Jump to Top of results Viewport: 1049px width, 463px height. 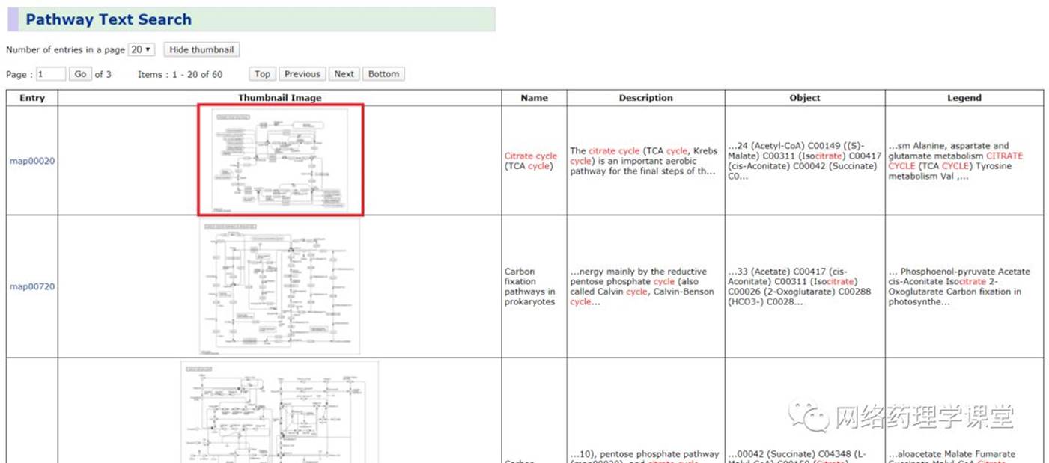[262, 74]
